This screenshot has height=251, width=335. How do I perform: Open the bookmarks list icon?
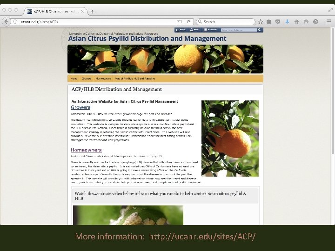pyautogui.click(x=269, y=21)
